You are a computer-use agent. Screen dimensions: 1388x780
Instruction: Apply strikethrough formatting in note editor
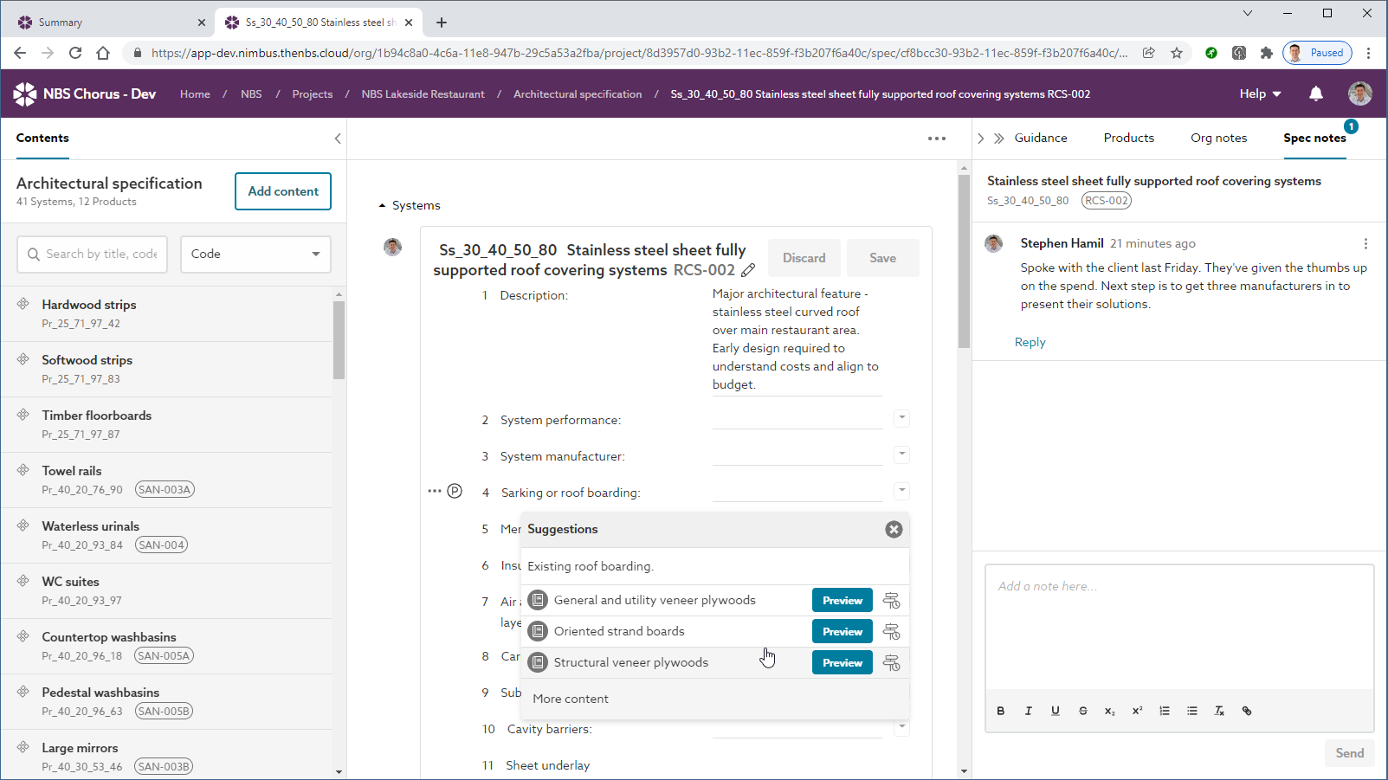(1082, 711)
